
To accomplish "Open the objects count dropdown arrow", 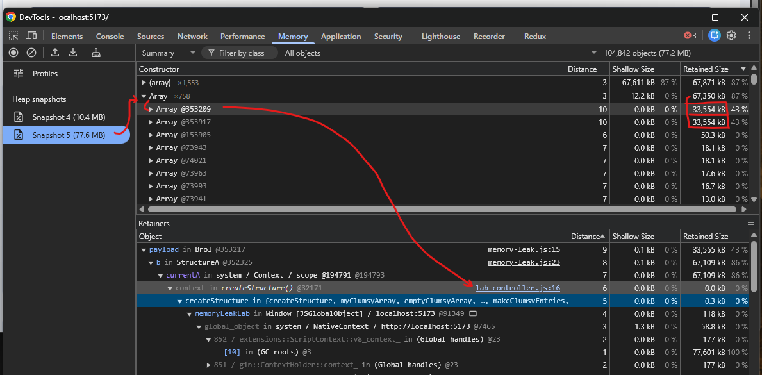I will [x=593, y=53].
